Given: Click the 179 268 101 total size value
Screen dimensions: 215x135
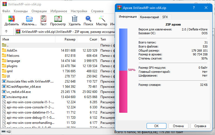Looking at the screenshot, I should [x=200, y=51].
